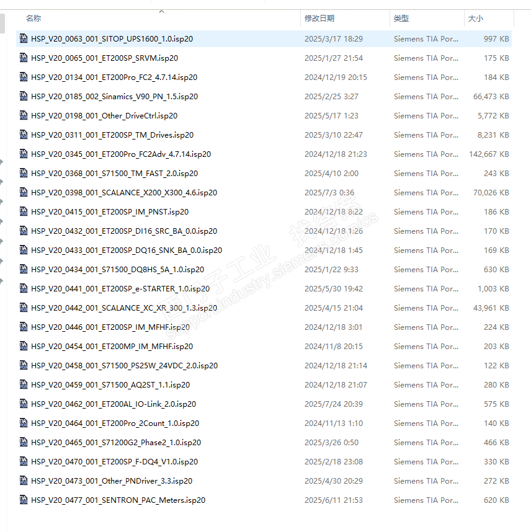
Task: Select file name HSP_V20_0415_001_ET200SP_IM_PNST.isp20
Action: pos(110,211)
